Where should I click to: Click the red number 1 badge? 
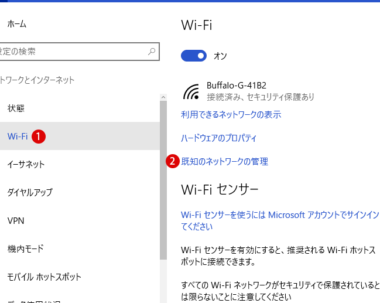click(38, 137)
